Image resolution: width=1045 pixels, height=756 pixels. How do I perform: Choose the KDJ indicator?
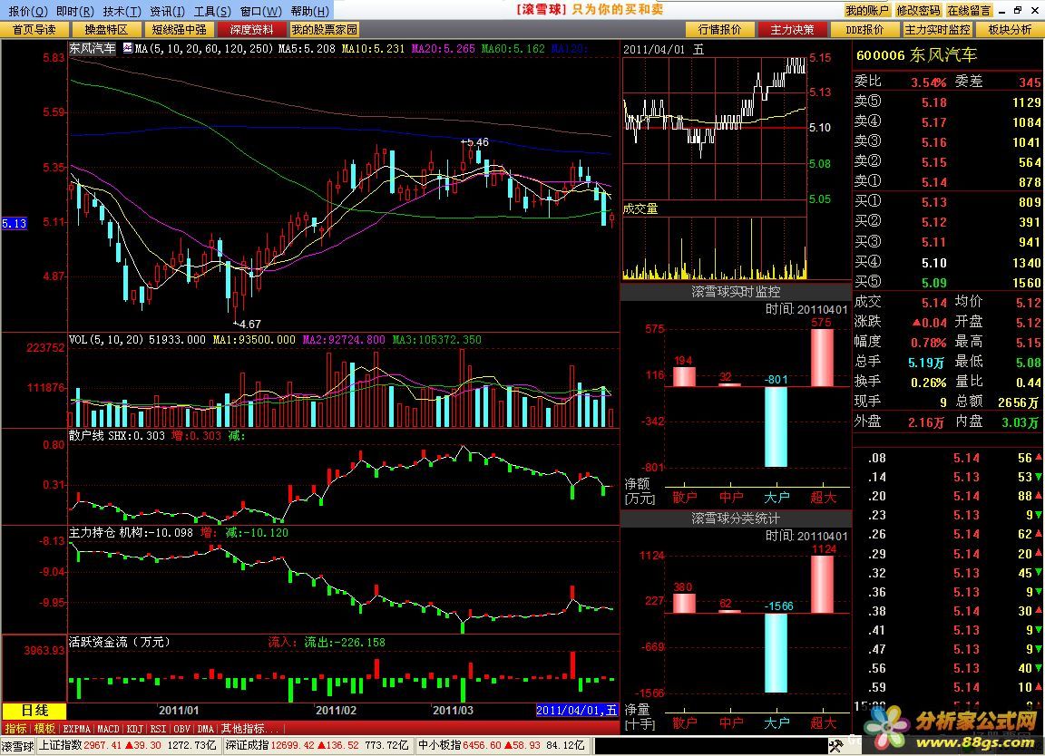(134, 729)
